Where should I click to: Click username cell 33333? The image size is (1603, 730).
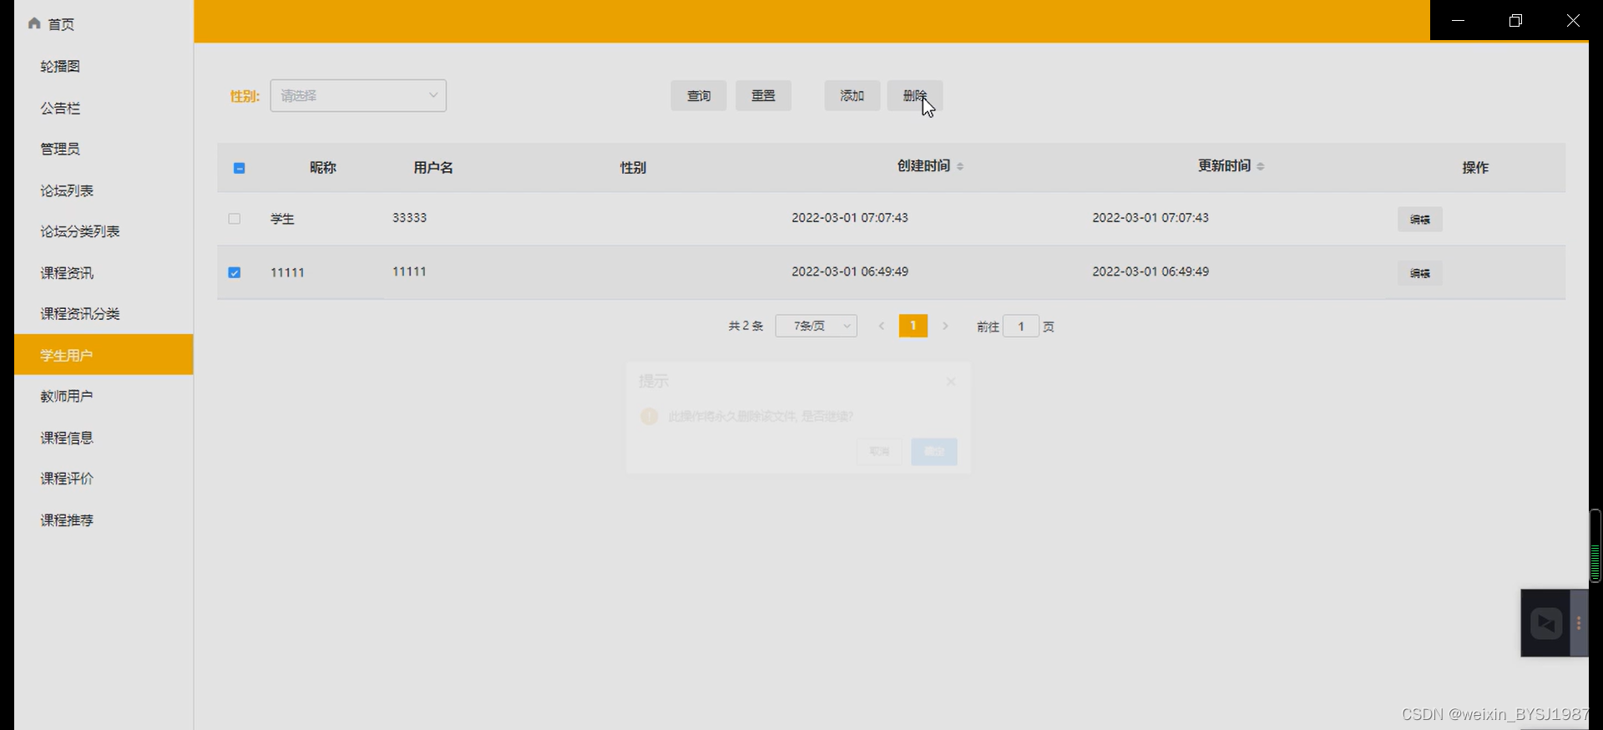pos(409,218)
